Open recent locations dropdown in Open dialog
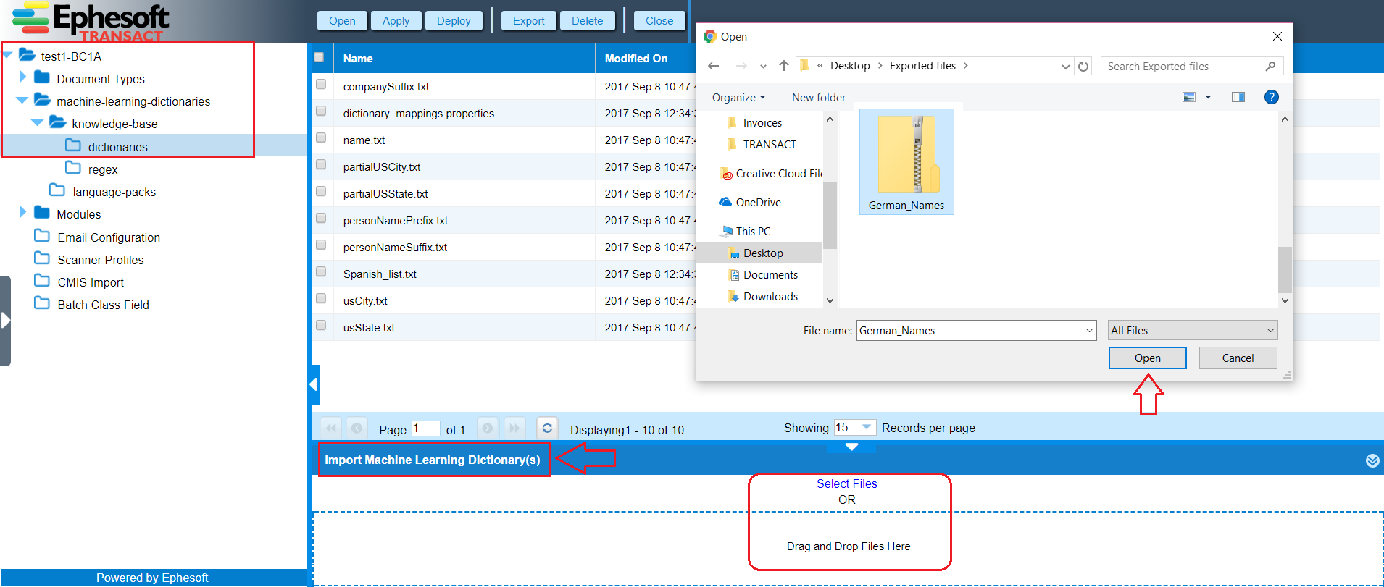The height and width of the screenshot is (587, 1384). (x=763, y=67)
